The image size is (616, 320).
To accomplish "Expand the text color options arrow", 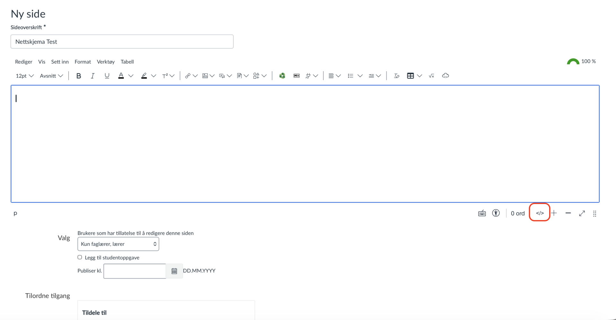I will [131, 76].
